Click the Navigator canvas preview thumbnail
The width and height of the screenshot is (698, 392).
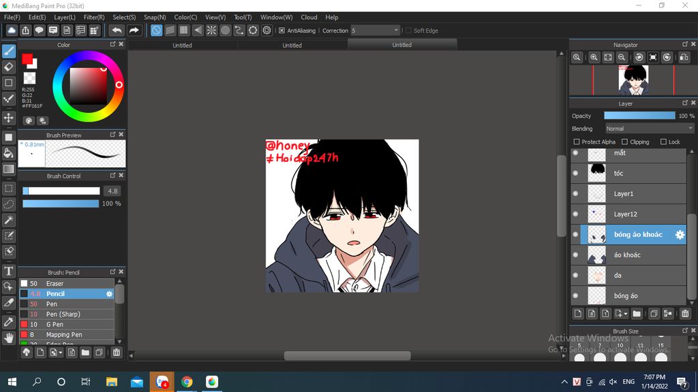click(633, 80)
